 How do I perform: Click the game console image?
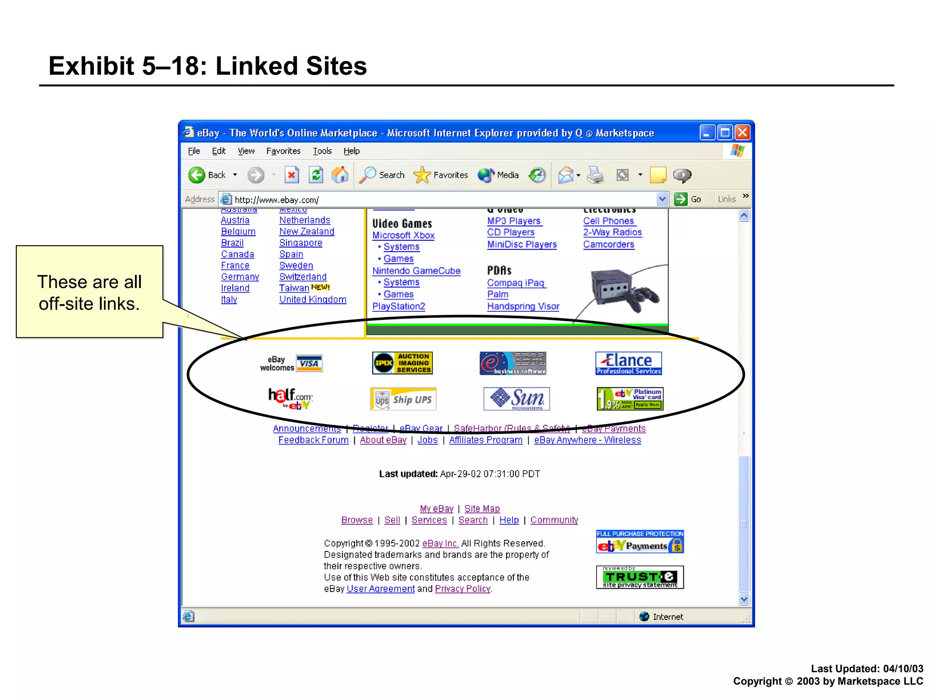(x=625, y=290)
